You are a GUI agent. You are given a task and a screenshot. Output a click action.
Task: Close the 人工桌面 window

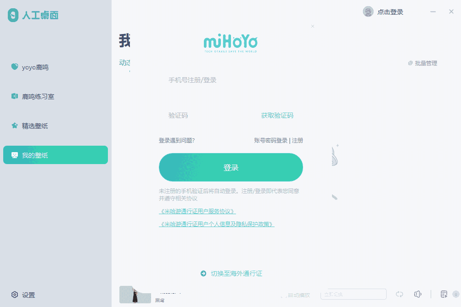tap(451, 11)
